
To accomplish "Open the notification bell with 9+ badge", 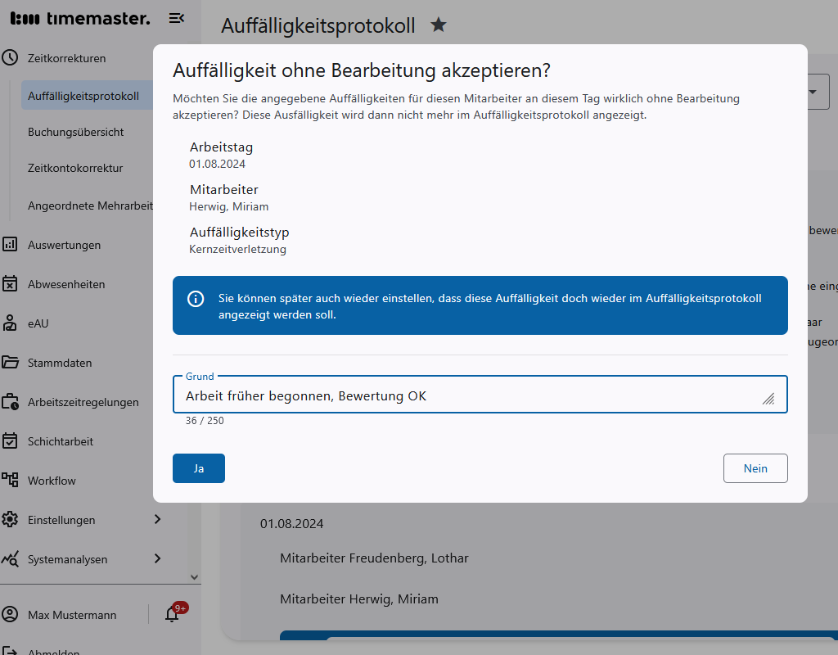I will pyautogui.click(x=172, y=614).
